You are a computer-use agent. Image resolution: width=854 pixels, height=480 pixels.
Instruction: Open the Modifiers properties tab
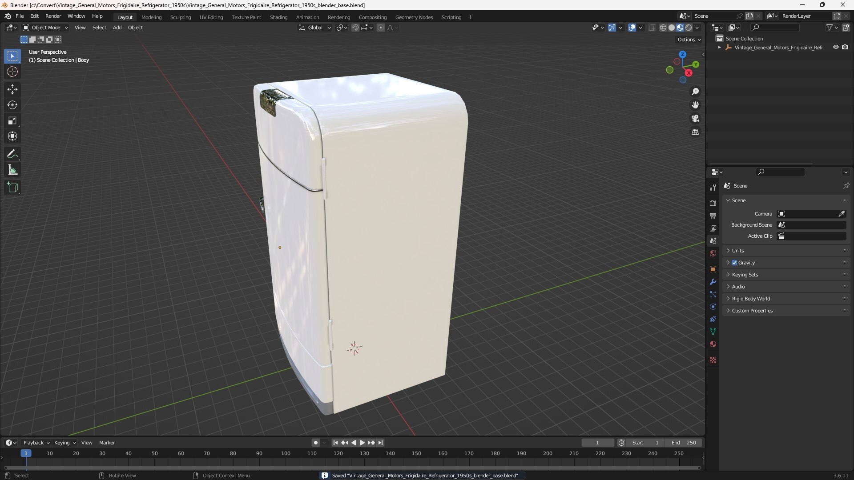pyautogui.click(x=713, y=282)
